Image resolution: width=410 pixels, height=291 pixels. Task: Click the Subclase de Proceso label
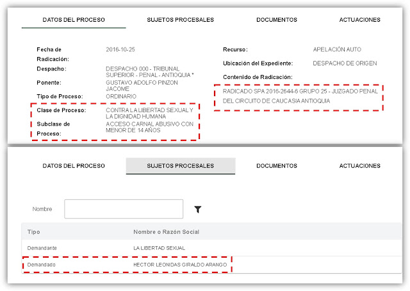(x=53, y=129)
